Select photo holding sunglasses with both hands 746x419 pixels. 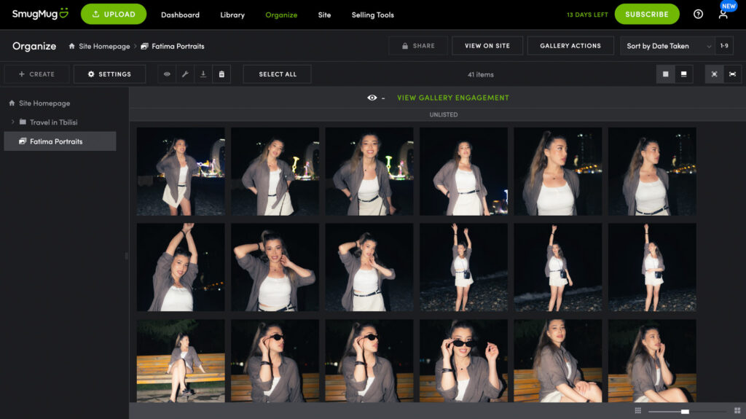click(463, 361)
